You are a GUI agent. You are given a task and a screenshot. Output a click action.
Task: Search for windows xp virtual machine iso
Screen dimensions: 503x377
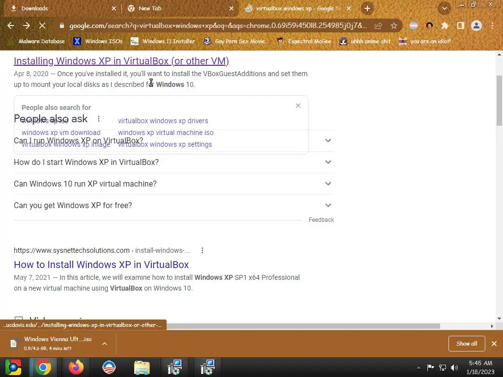point(166,133)
